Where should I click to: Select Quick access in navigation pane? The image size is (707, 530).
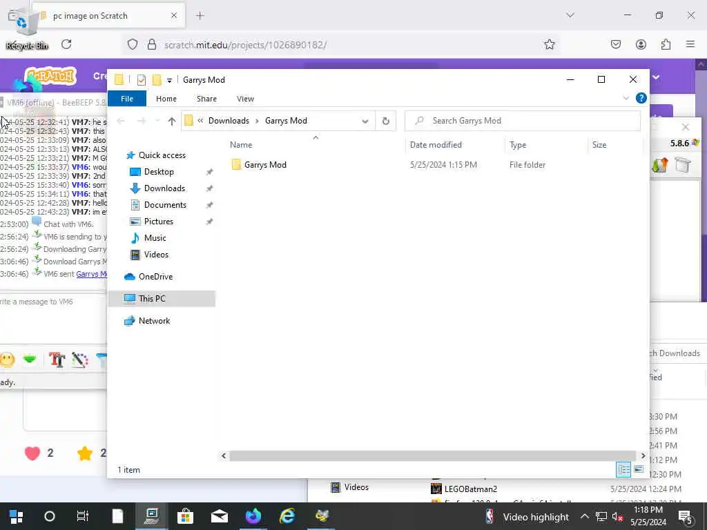coord(162,155)
